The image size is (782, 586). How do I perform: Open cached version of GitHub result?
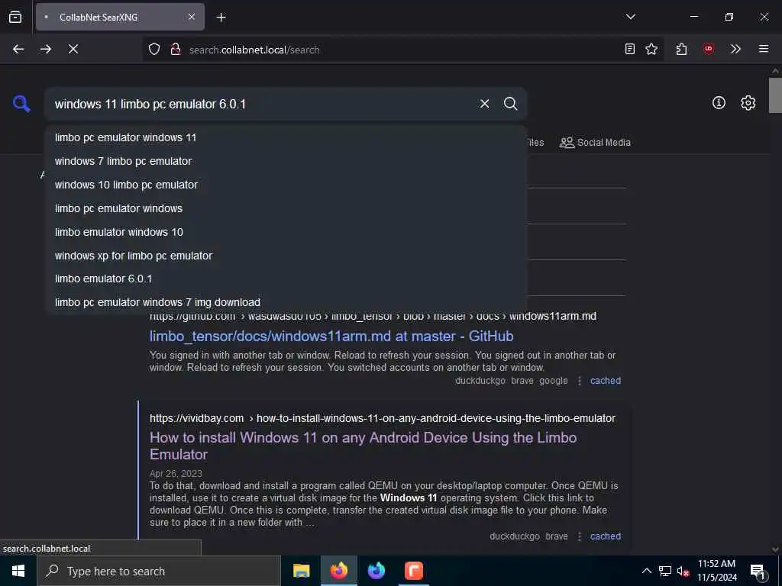click(606, 381)
